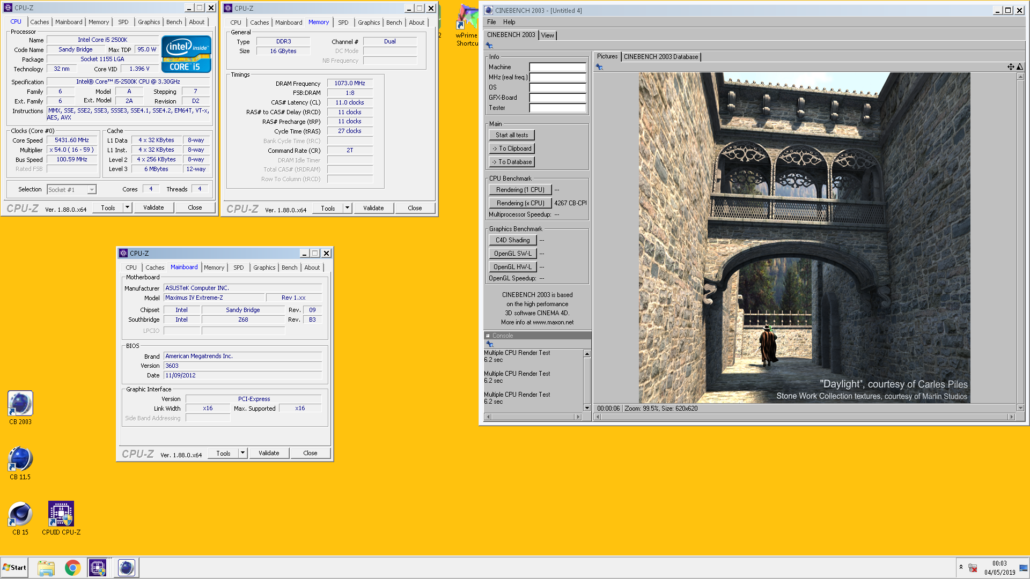1030x579 pixels.
Task: Click Validate in the CPU-Z Mainboard window
Action: 269,453
